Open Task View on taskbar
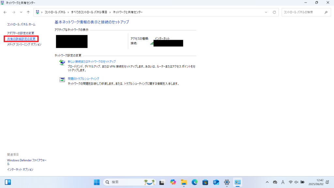Screen dimensions: 334x188 162,182
